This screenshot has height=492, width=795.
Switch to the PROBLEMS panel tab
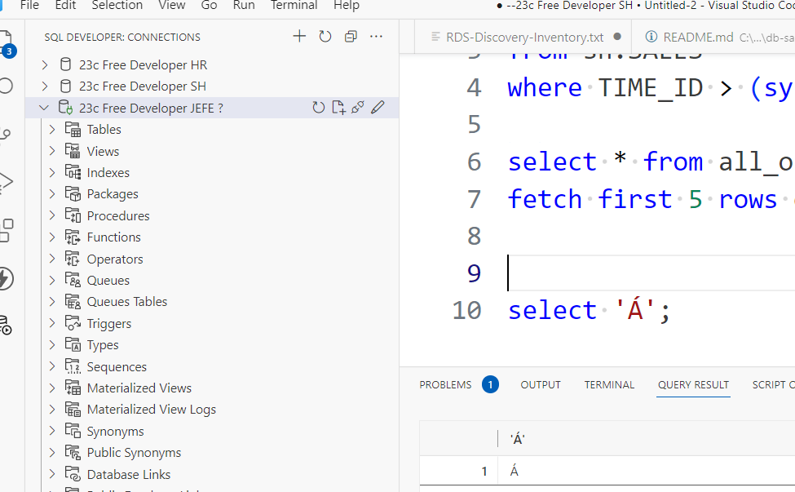[445, 385]
